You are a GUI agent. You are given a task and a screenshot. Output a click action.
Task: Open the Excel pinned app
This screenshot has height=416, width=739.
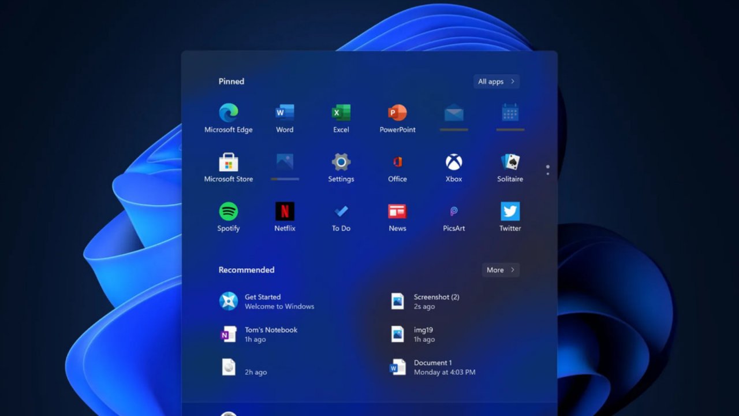[x=341, y=113]
